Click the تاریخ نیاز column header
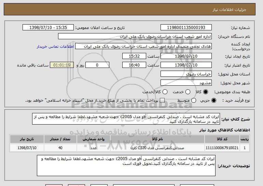The height and width of the screenshot is (186, 263). click(x=27, y=139)
